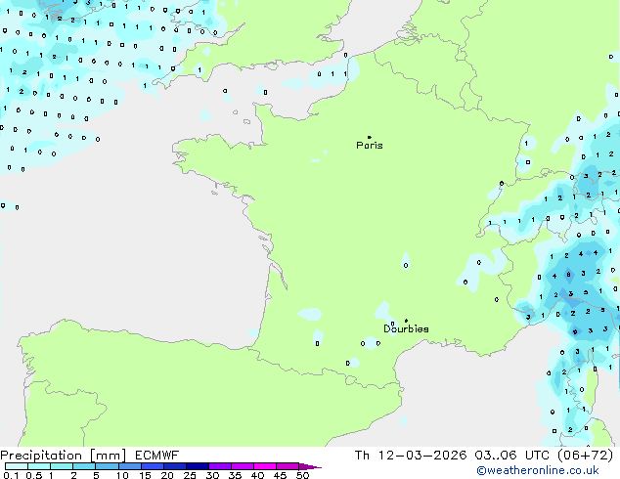The image size is (620, 479).
Task: Open the weatheronline.co.uk link
Action: (538, 470)
